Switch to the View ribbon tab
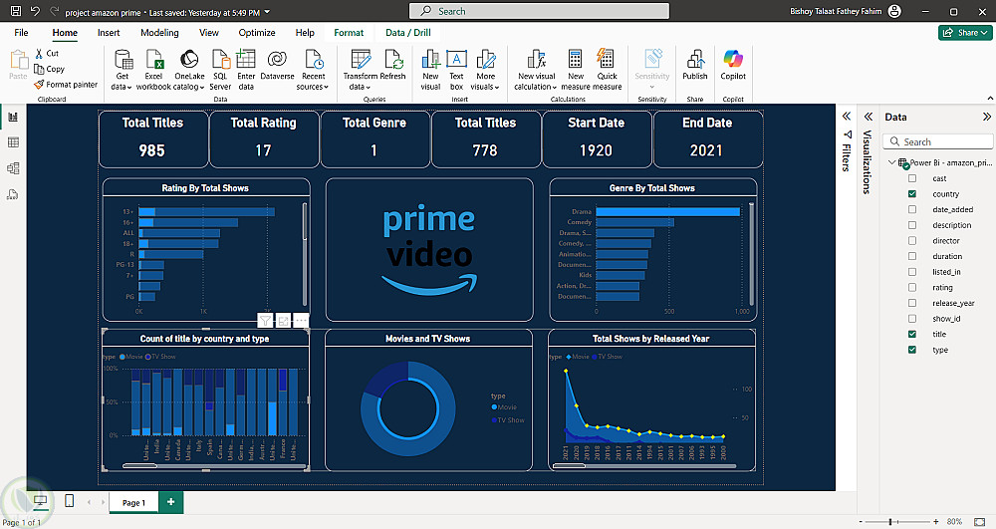Screen dimensions: 996x529 [x=208, y=33]
